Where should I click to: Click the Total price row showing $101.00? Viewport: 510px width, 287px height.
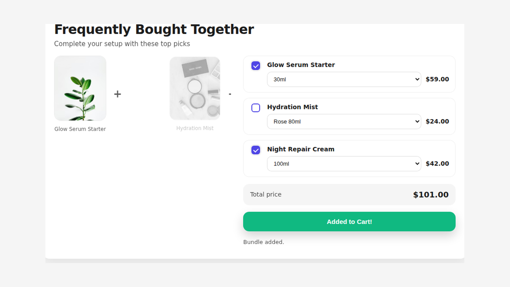349,194
